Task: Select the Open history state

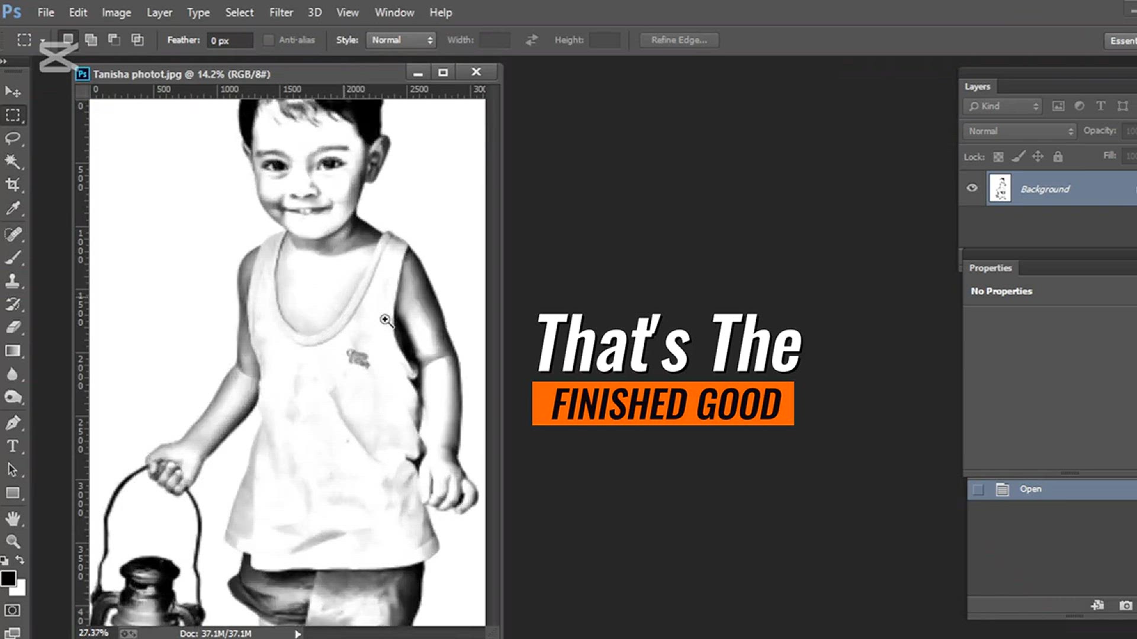Action: click(1052, 489)
